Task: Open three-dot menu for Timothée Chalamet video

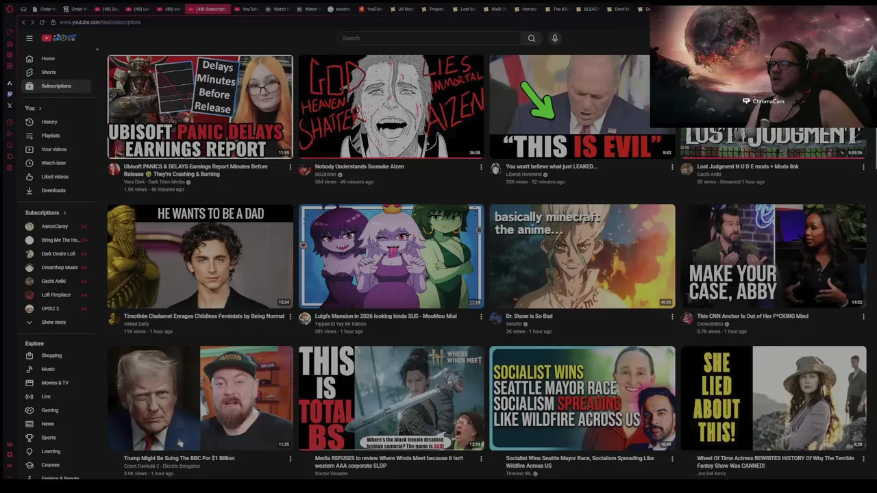Action: [290, 317]
